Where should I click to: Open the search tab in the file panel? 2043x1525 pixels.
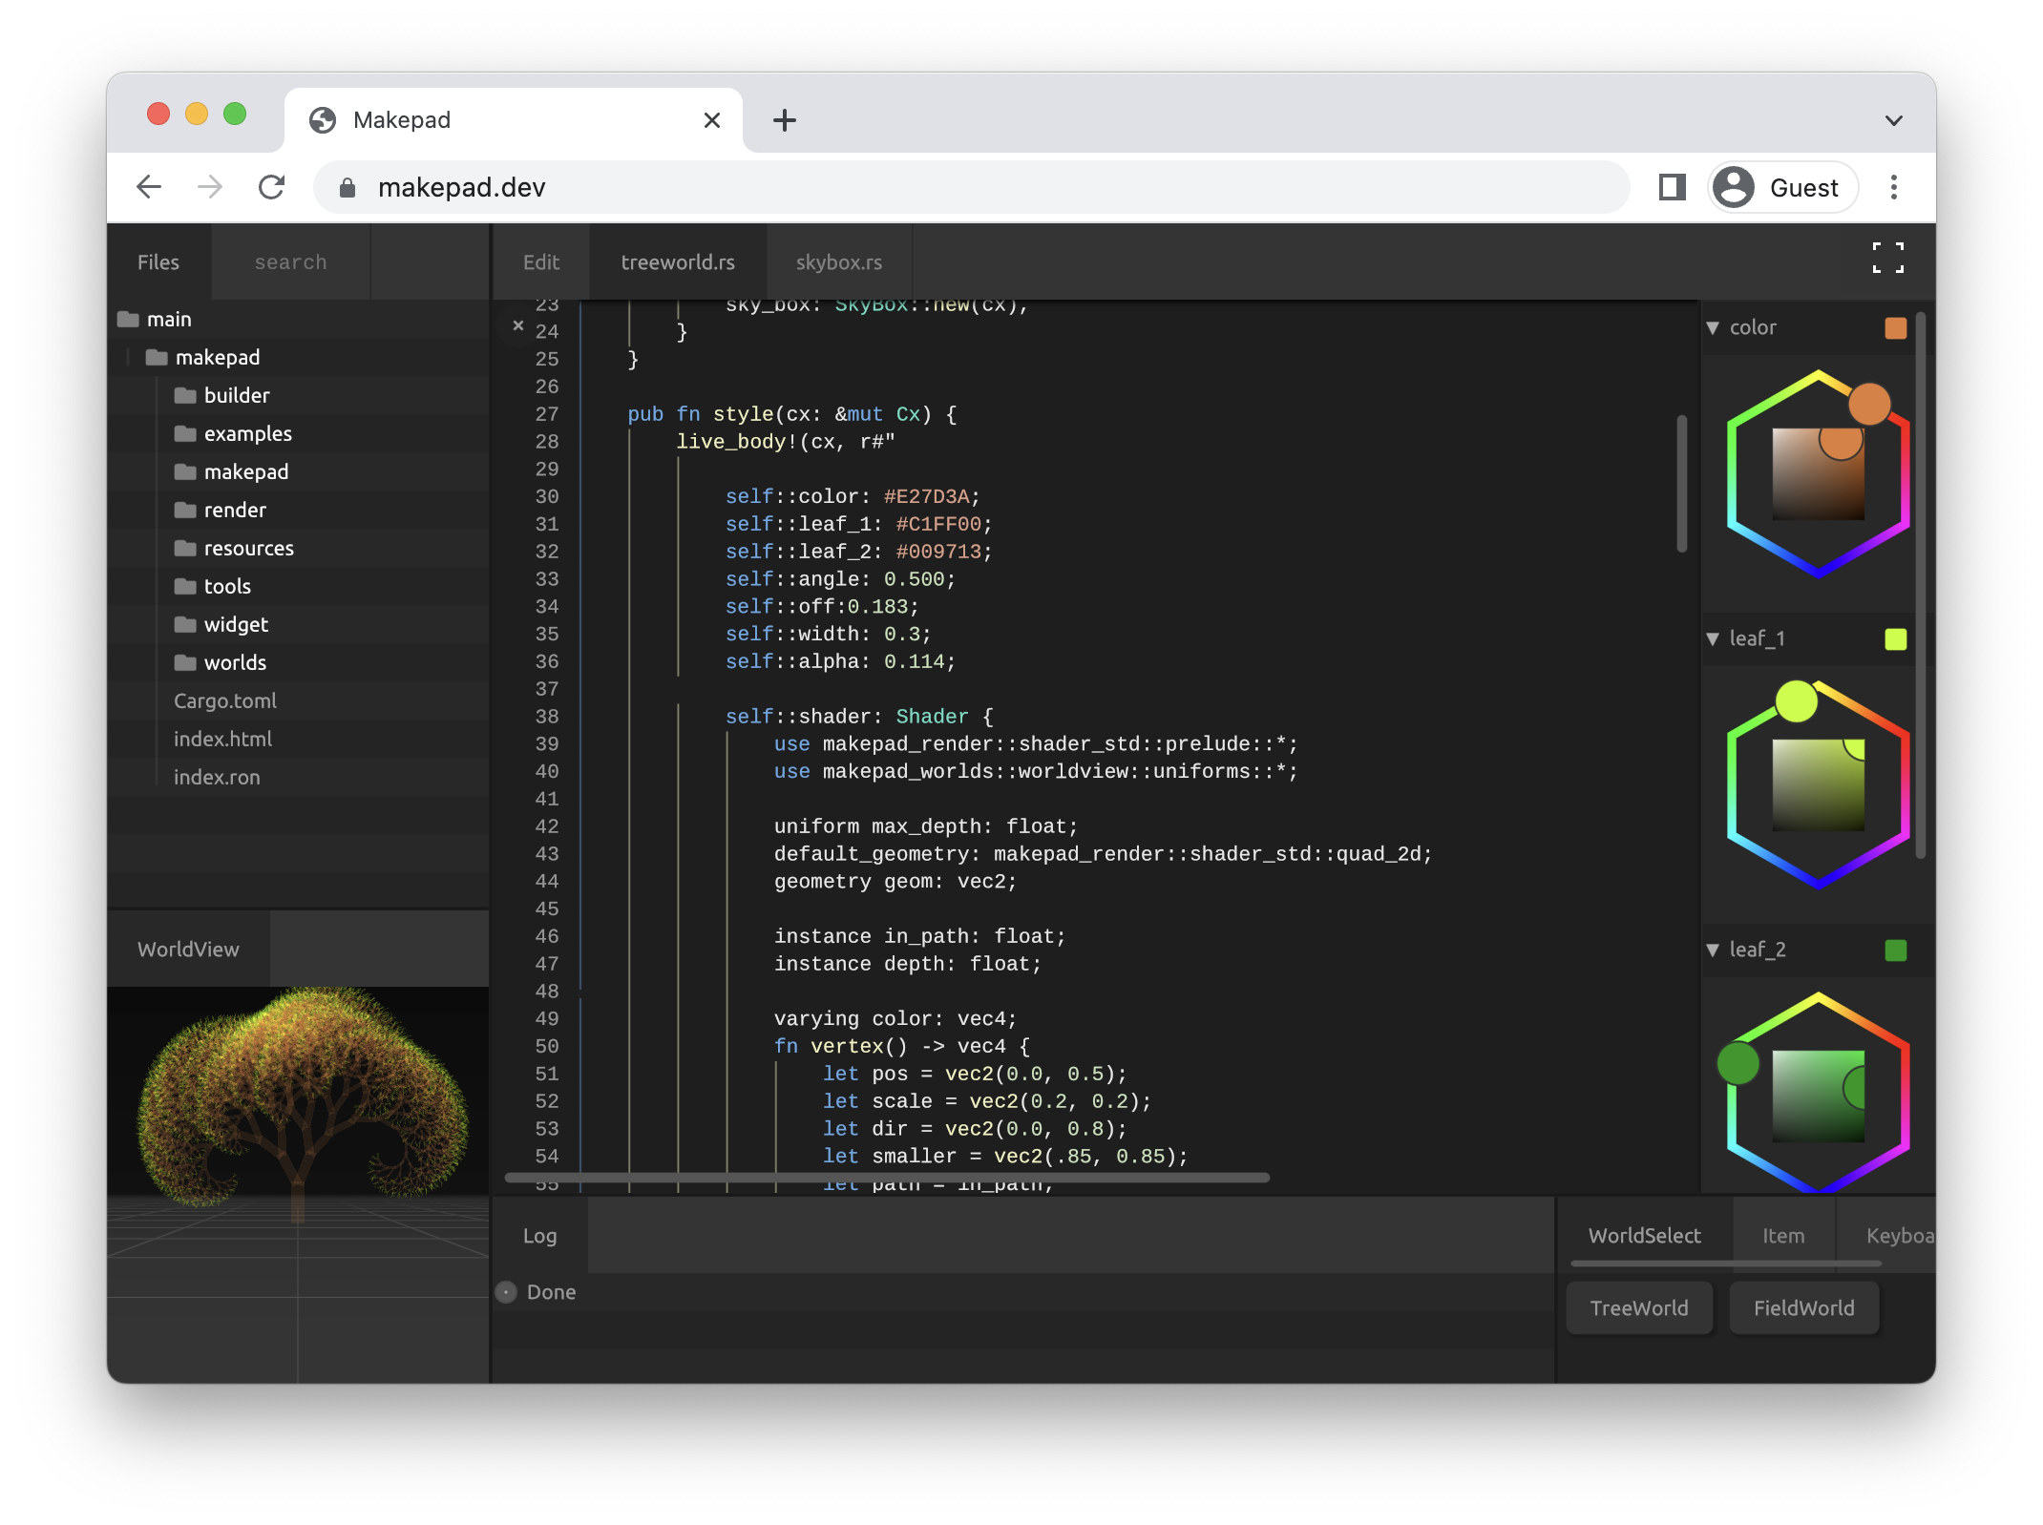pos(289,261)
